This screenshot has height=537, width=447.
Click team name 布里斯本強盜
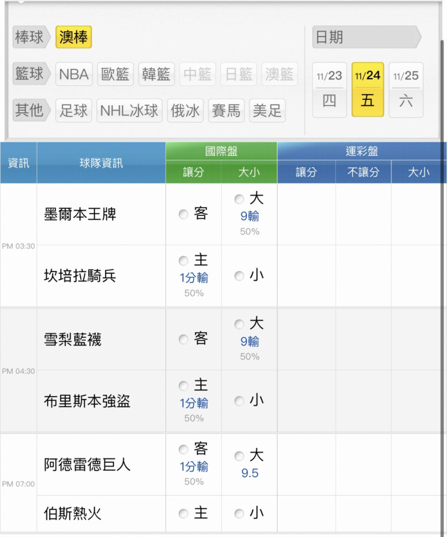pos(87,401)
